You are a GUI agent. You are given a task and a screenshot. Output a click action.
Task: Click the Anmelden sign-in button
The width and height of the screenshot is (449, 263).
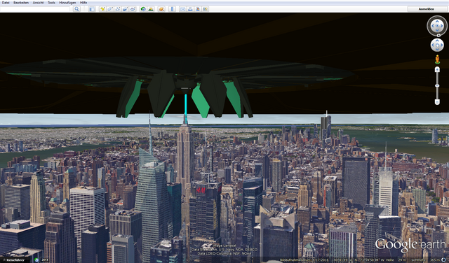[x=426, y=9]
